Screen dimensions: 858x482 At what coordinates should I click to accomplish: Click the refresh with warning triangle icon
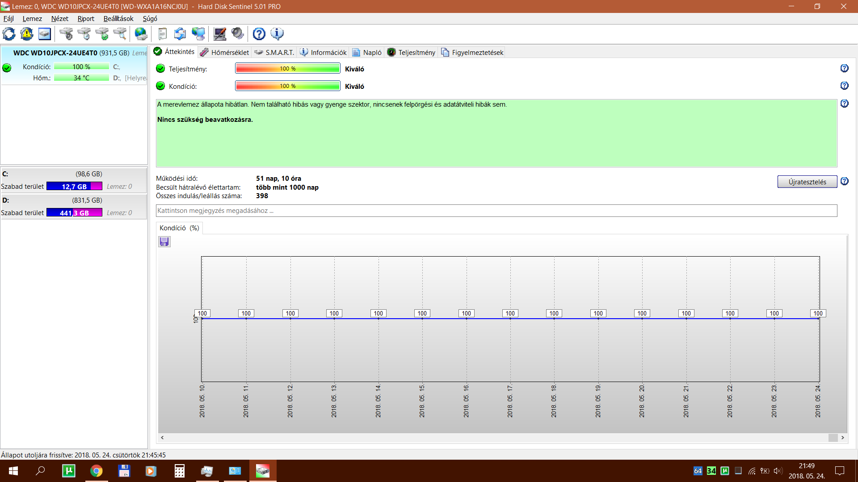27,34
